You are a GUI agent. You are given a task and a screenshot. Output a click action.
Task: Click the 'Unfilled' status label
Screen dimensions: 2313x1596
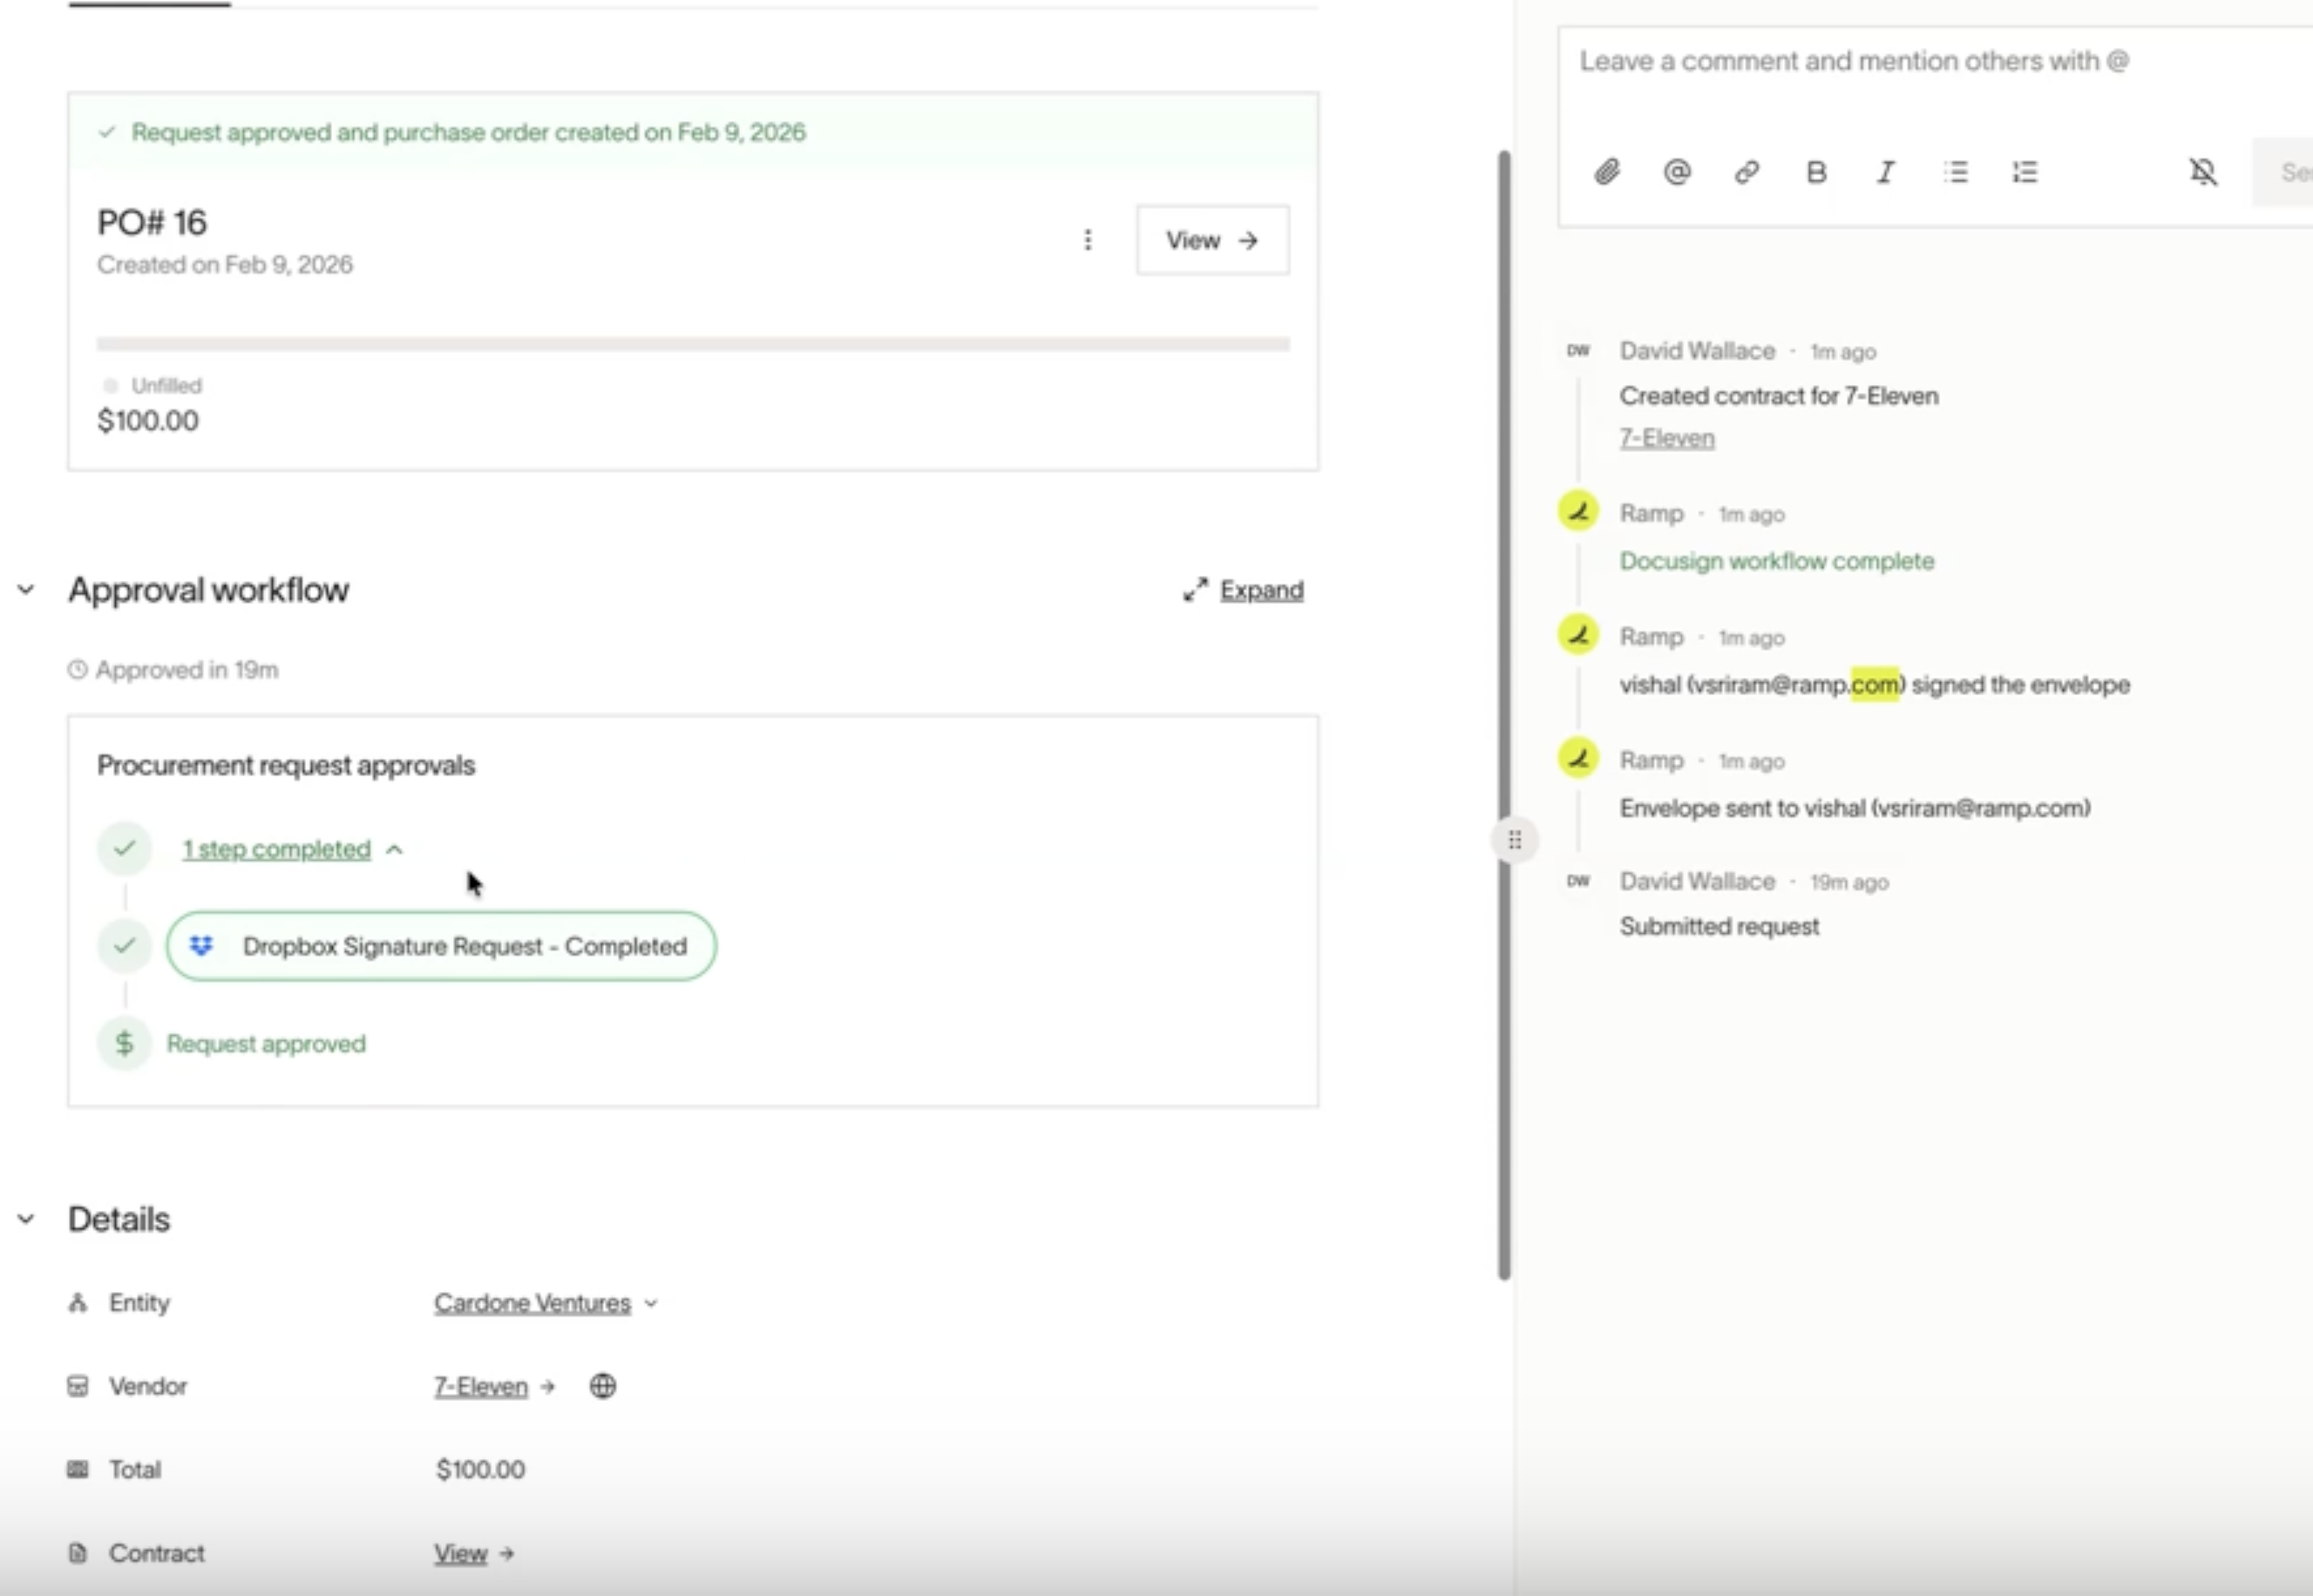pyautogui.click(x=166, y=386)
